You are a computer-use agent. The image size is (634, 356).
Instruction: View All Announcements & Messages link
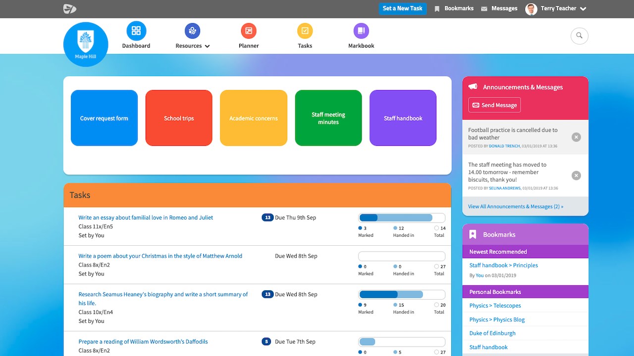pos(516,207)
